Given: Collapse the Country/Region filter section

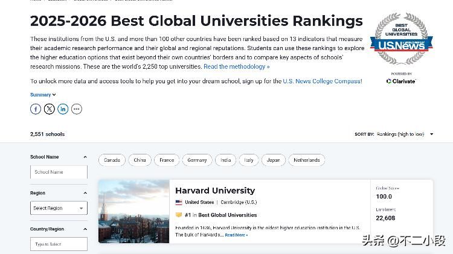Looking at the screenshot, I should coord(85,229).
